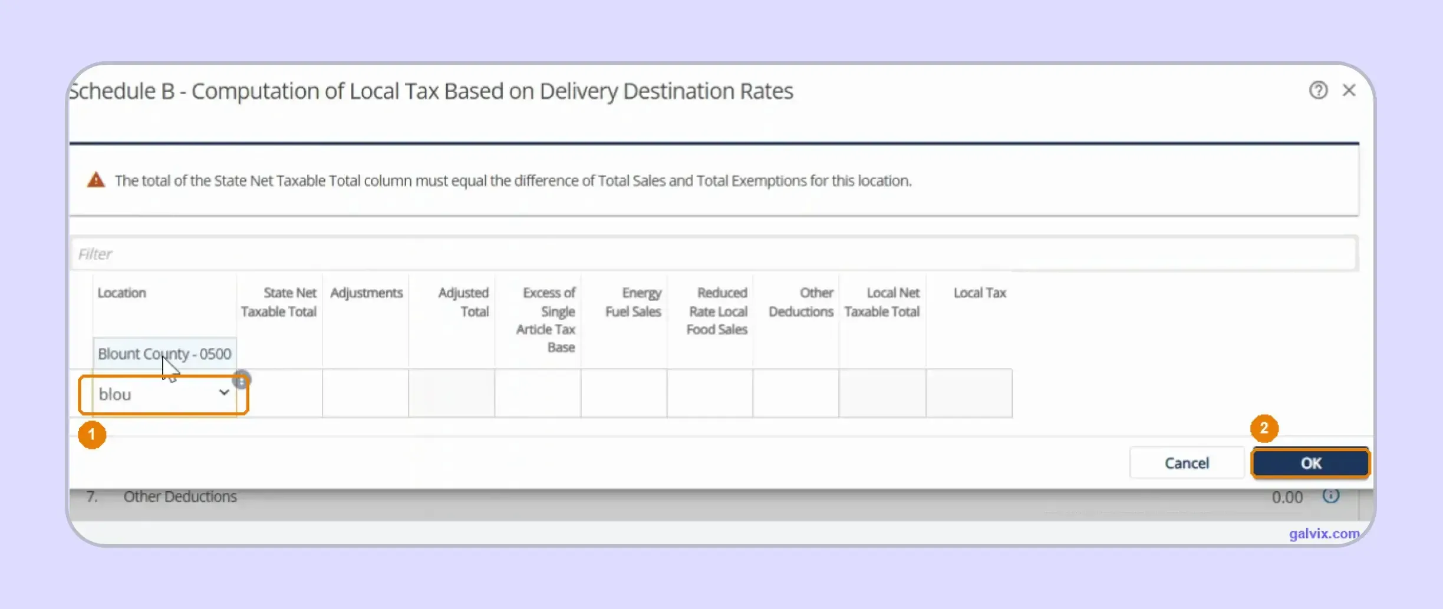Click the info icon beside Other Deductions 0.00
Viewport: 1443px width, 609px height.
1331,495
